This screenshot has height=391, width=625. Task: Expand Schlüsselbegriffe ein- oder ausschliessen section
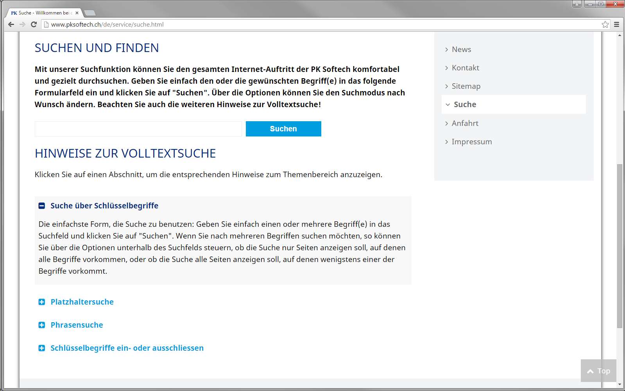pyautogui.click(x=127, y=348)
